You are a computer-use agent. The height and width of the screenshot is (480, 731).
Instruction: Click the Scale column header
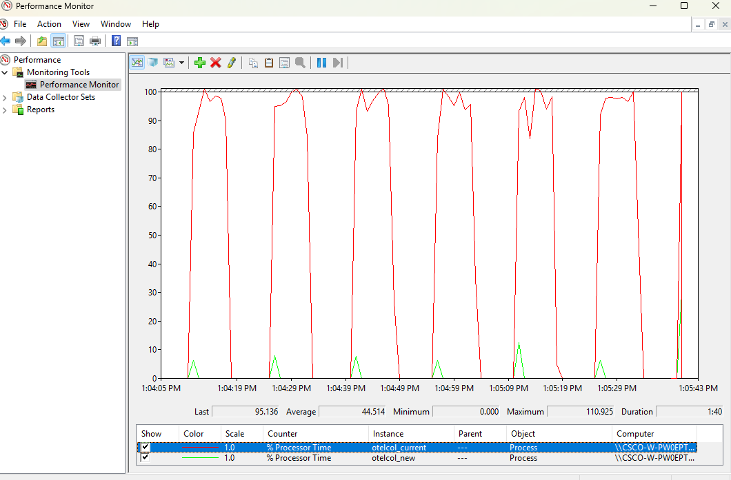click(241, 433)
